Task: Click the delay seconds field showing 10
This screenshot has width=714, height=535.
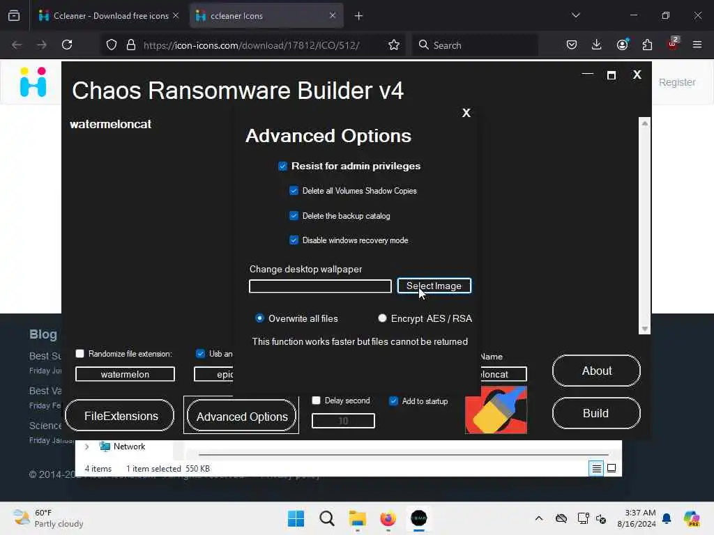Action: pos(343,421)
